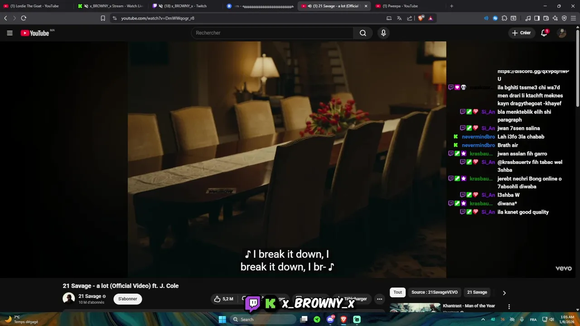The height and width of the screenshot is (326, 580).
Task: Open Windows Start menu
Action: coord(222,319)
